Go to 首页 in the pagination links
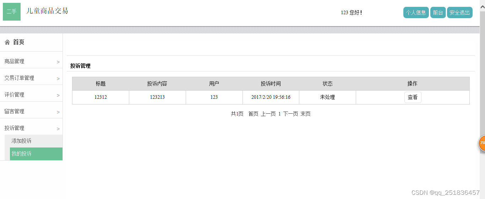 pos(253,114)
